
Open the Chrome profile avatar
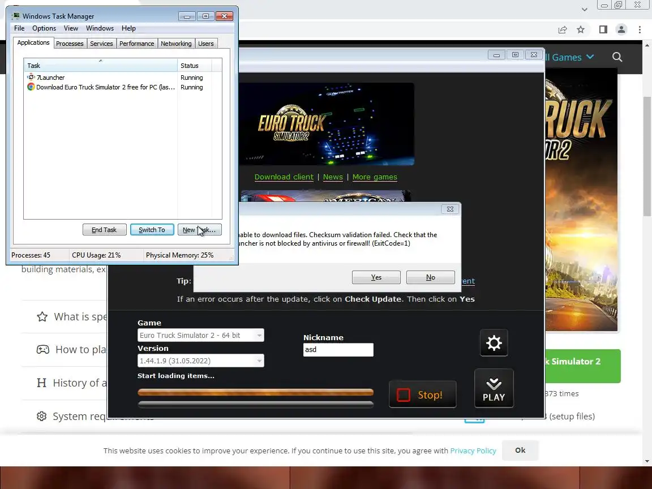pos(621,29)
